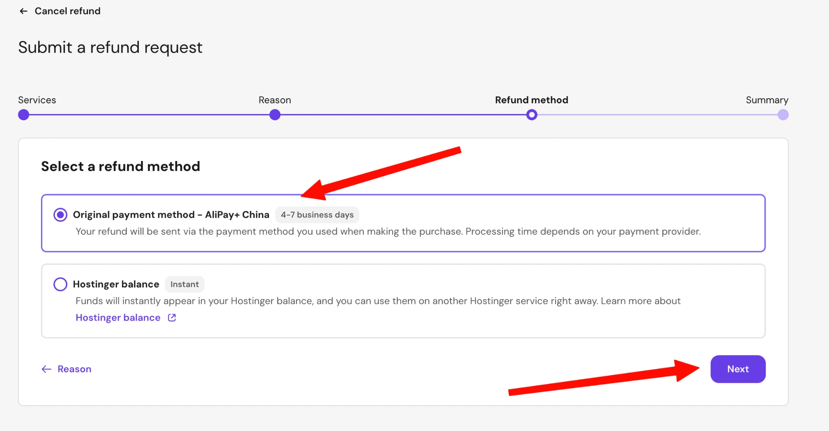Select the Original payment method radio button
The image size is (829, 431).
coord(61,215)
